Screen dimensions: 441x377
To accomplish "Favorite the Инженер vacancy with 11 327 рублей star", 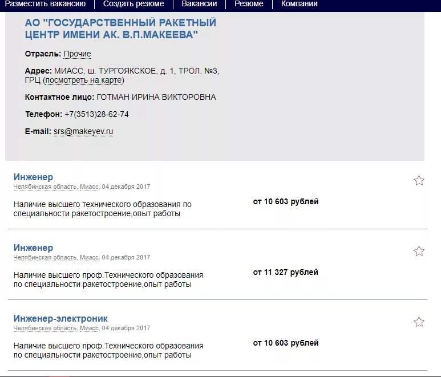I will click(x=419, y=251).
